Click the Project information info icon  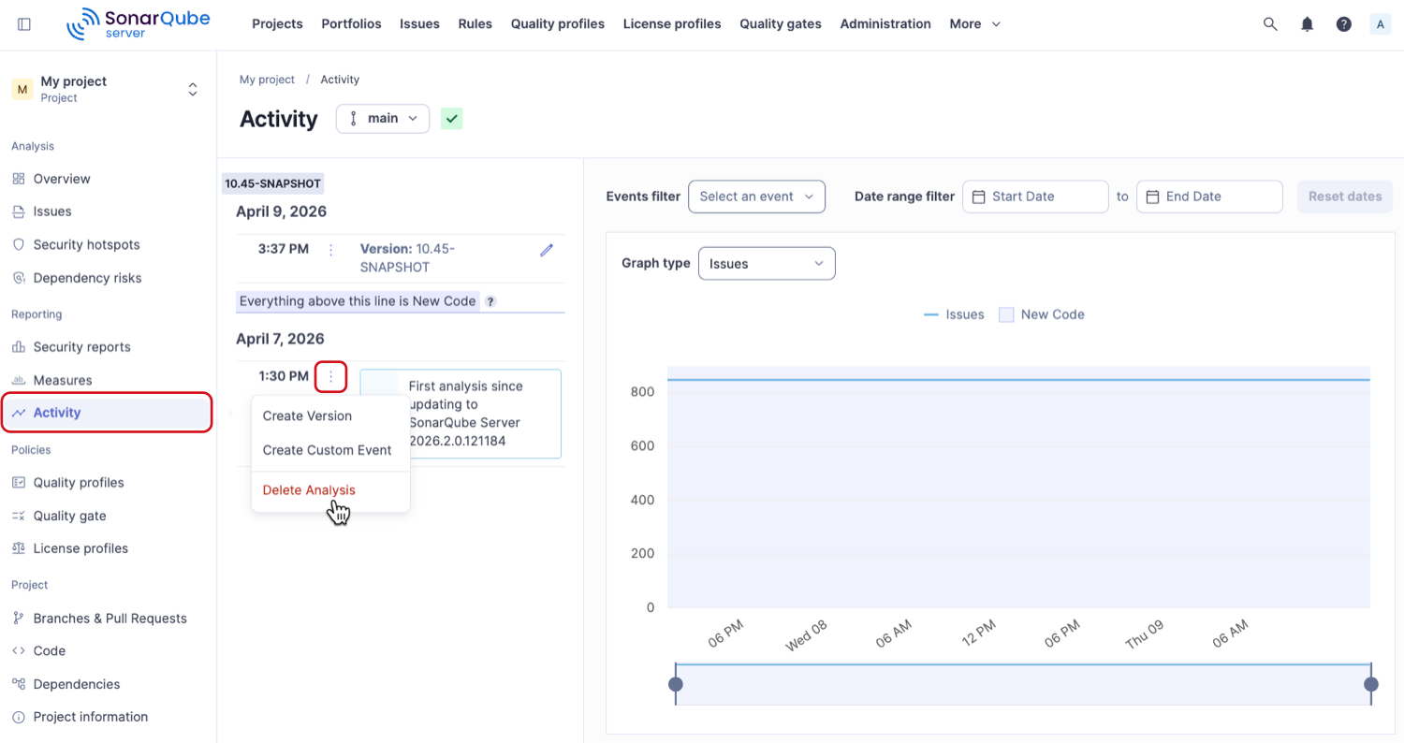coord(18,717)
